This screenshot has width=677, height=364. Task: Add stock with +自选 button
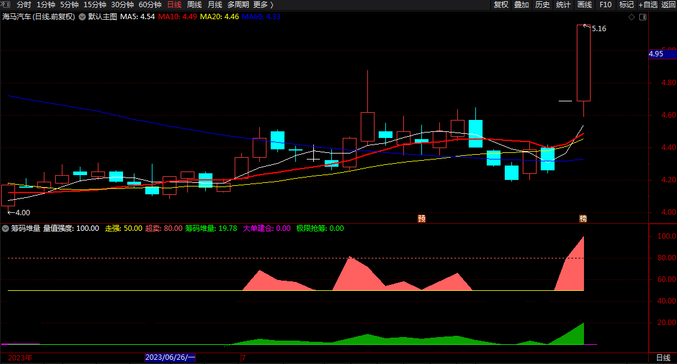point(648,5)
